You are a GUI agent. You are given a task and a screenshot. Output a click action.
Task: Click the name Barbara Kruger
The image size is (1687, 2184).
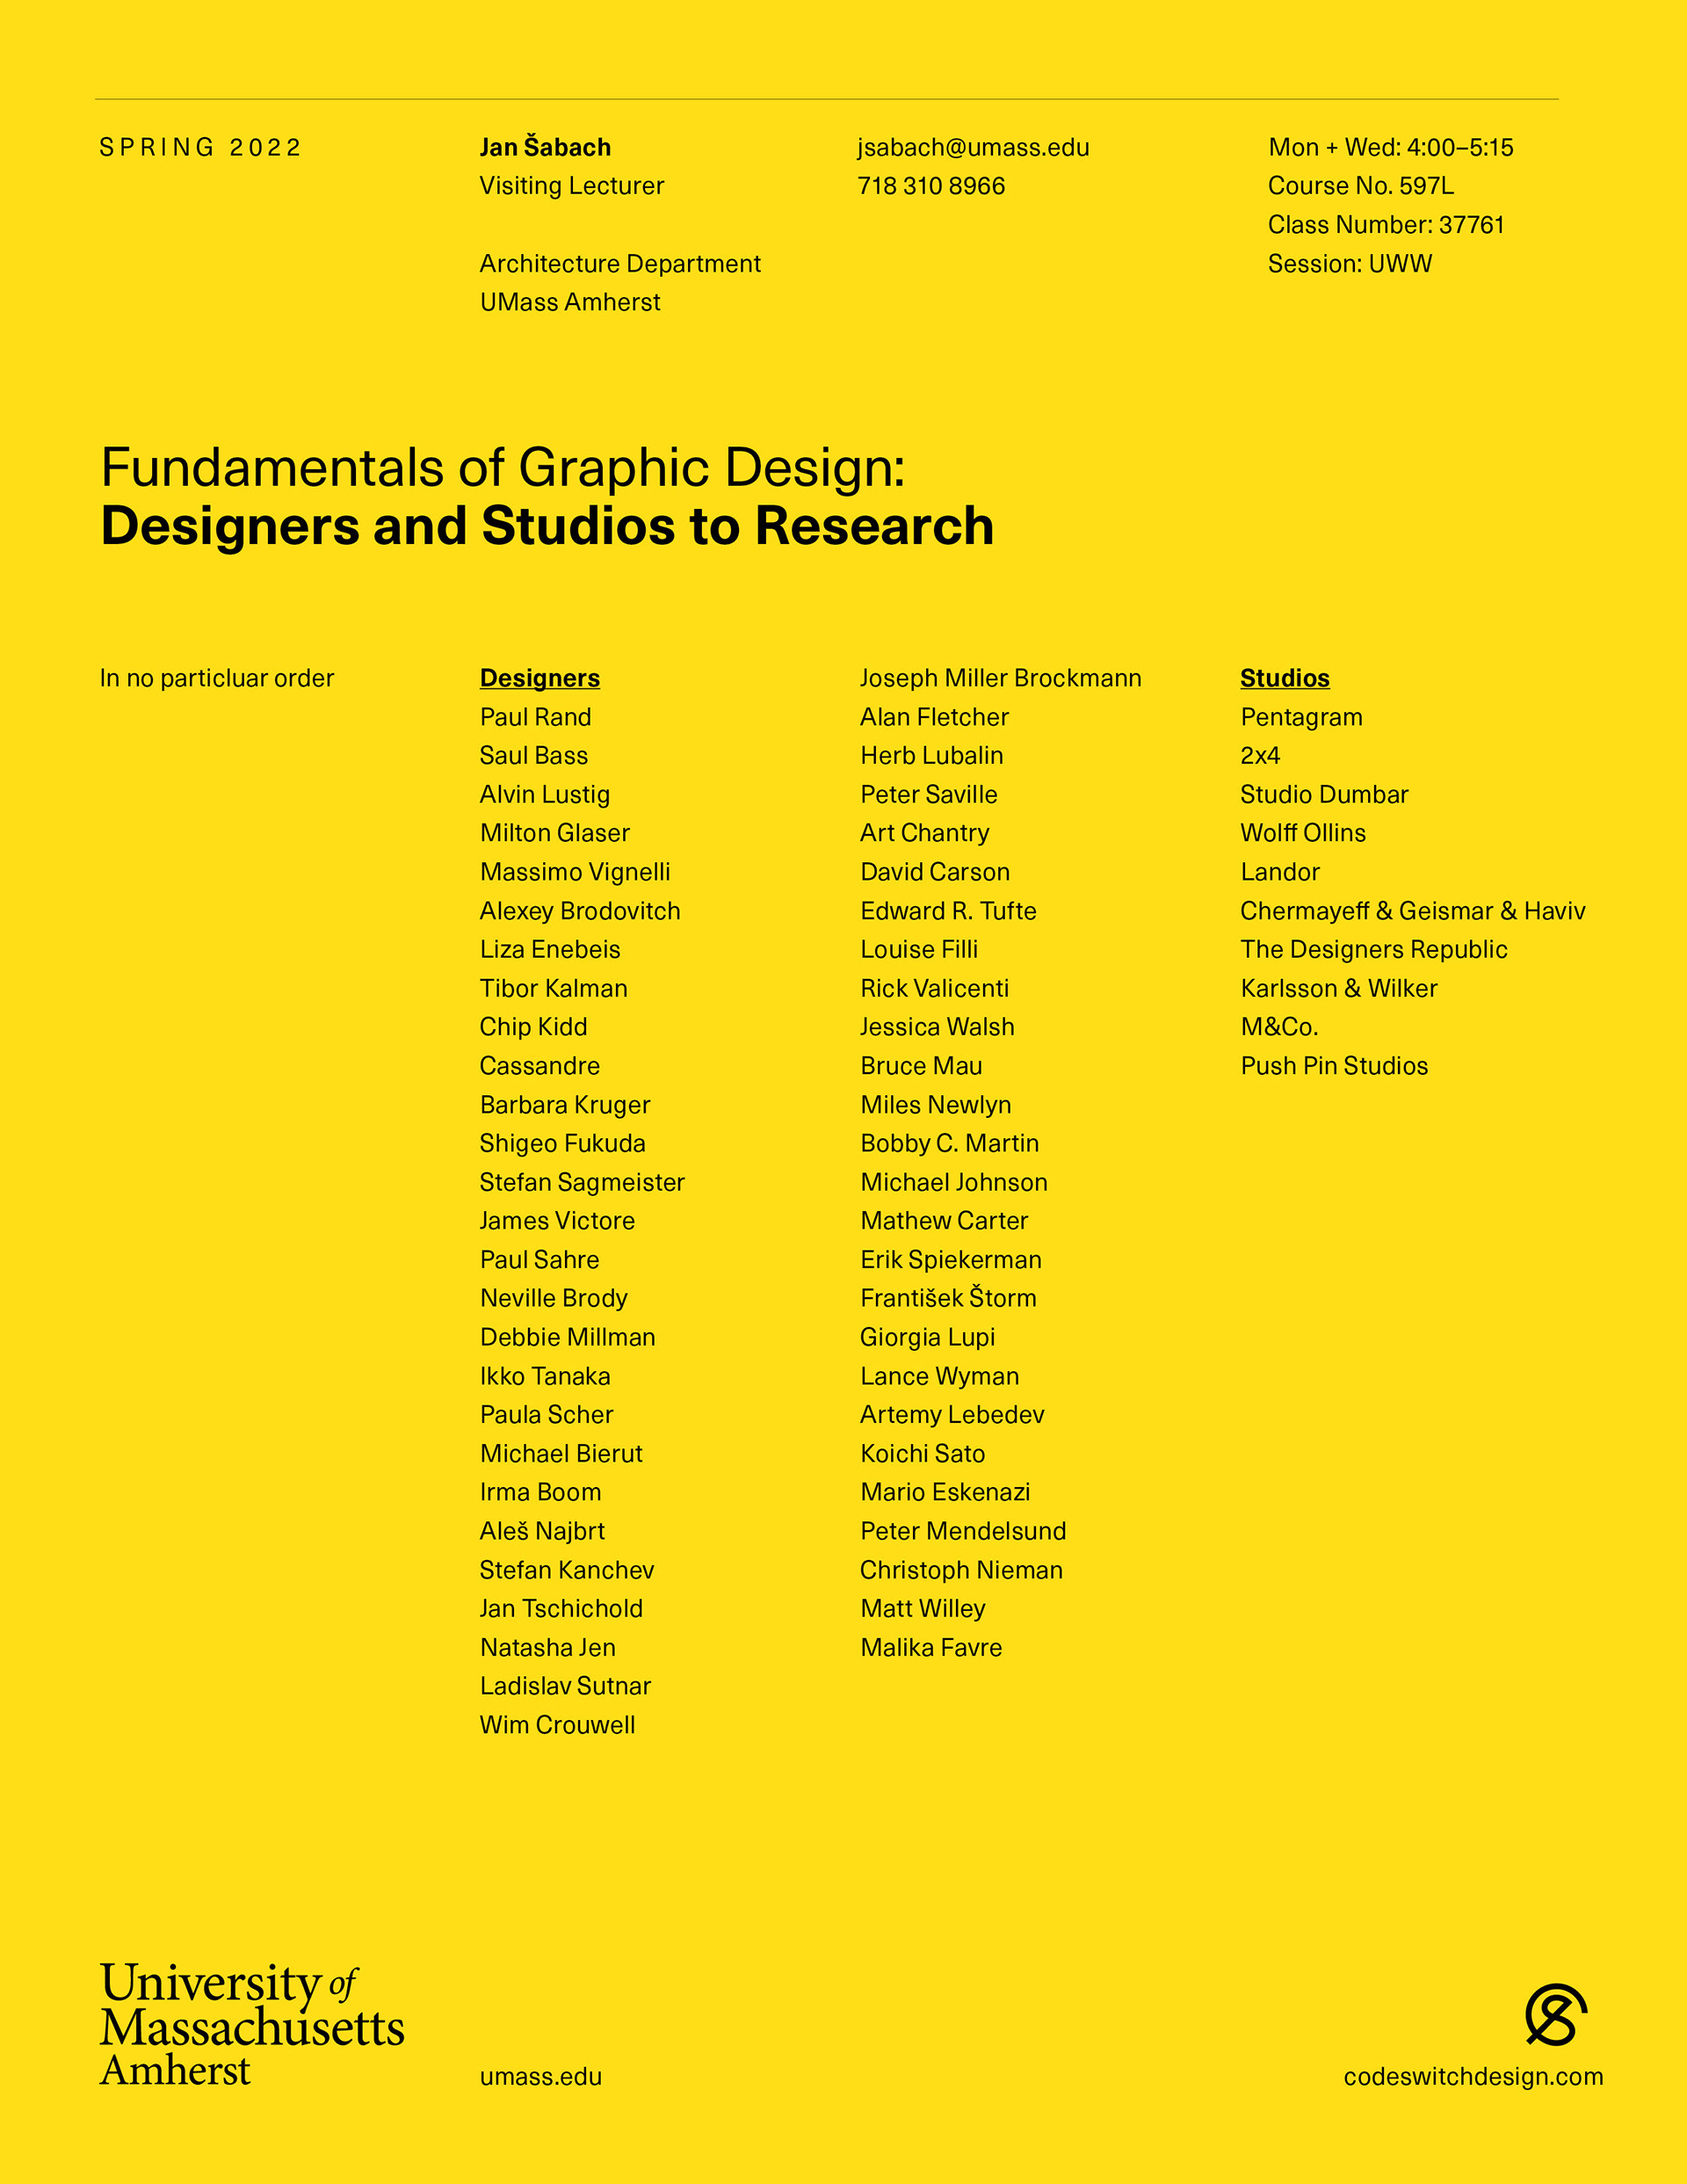tap(565, 1105)
